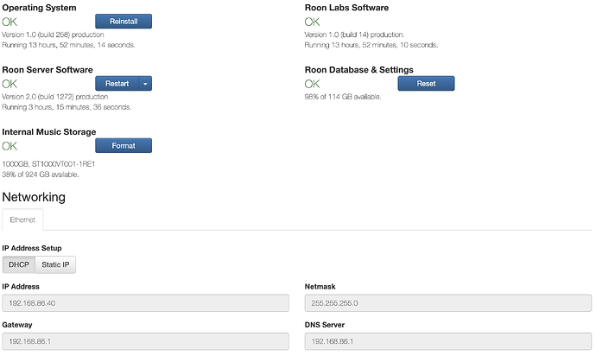Click the Internal Music Storage OK status

10,146
